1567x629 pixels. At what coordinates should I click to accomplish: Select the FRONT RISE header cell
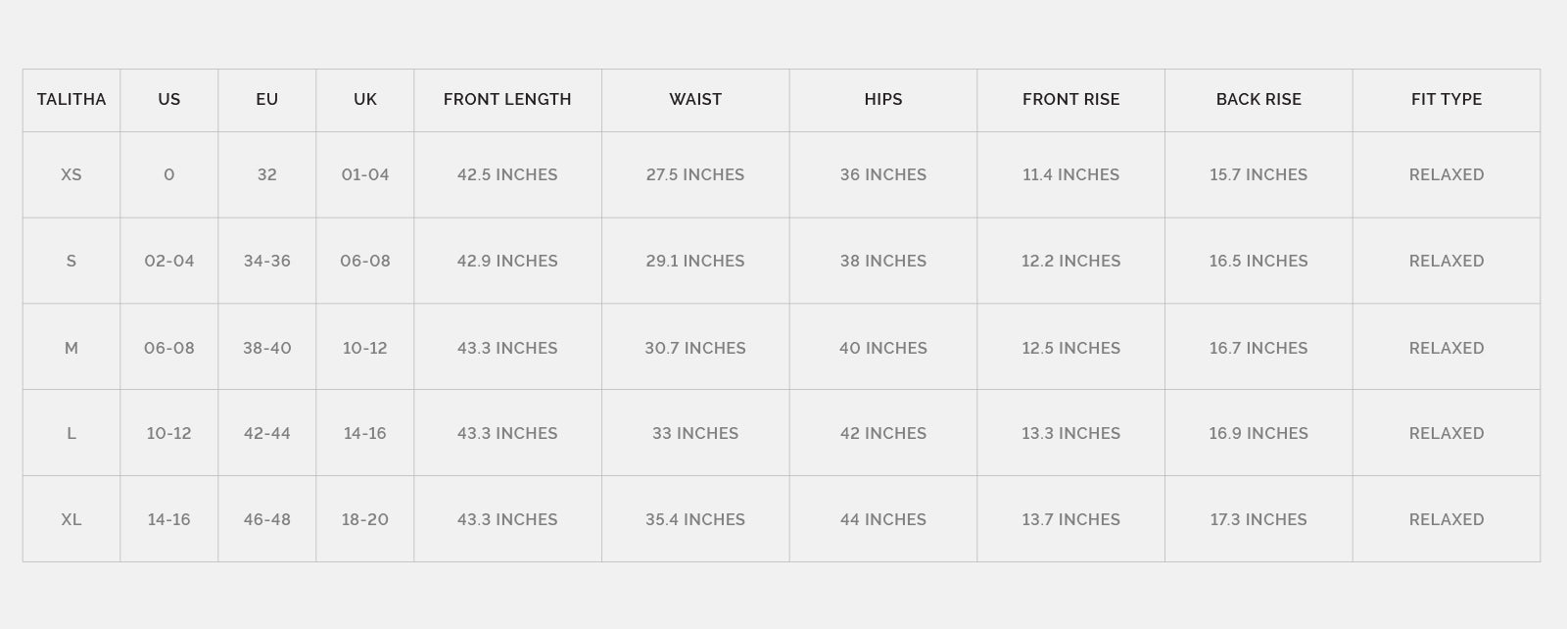pos(1070,99)
